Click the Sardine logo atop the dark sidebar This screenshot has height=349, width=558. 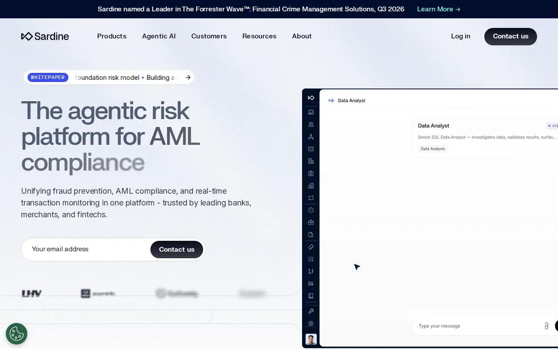pos(311,98)
